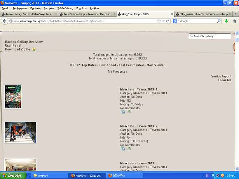Click the green downloads arrow in toolbar
Viewport: 239px width, 179px height.
227,21
